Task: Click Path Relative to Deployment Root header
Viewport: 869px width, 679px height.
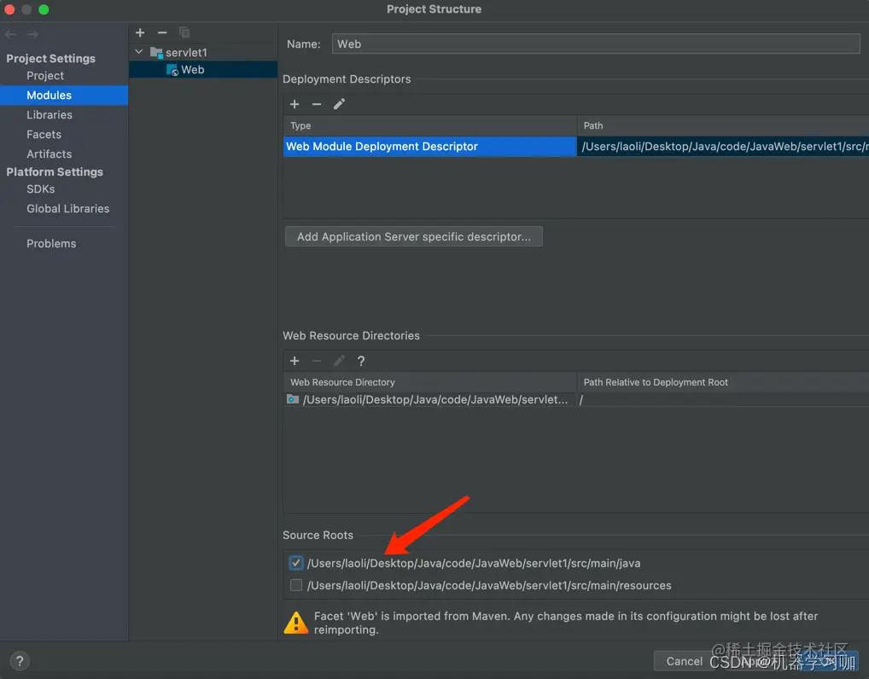Action: (723, 382)
